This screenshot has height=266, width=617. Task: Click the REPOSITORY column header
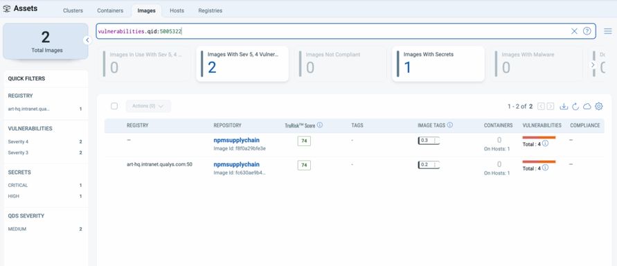click(x=227, y=125)
